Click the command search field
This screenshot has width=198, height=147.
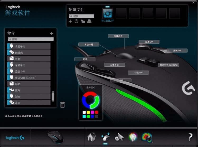pos(31,39)
